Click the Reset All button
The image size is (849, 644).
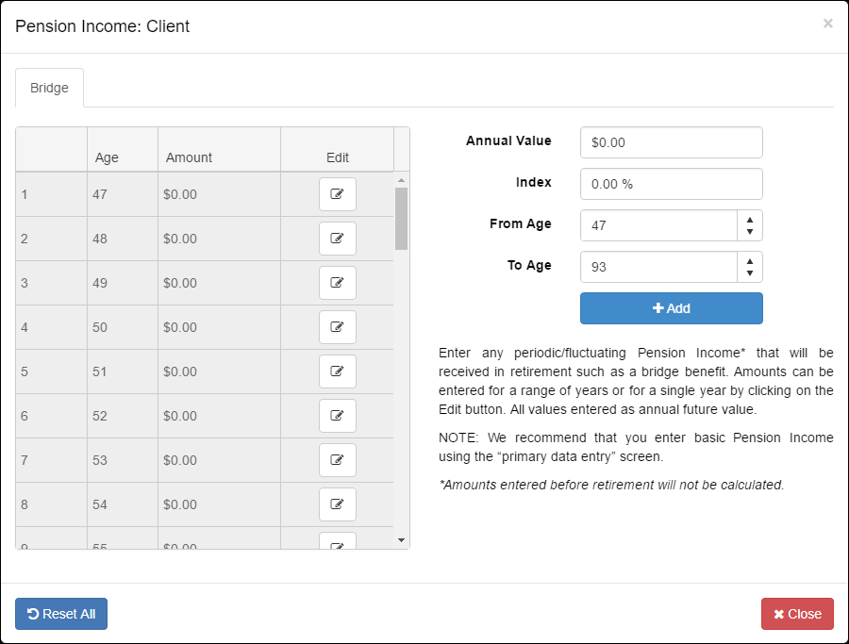click(61, 614)
